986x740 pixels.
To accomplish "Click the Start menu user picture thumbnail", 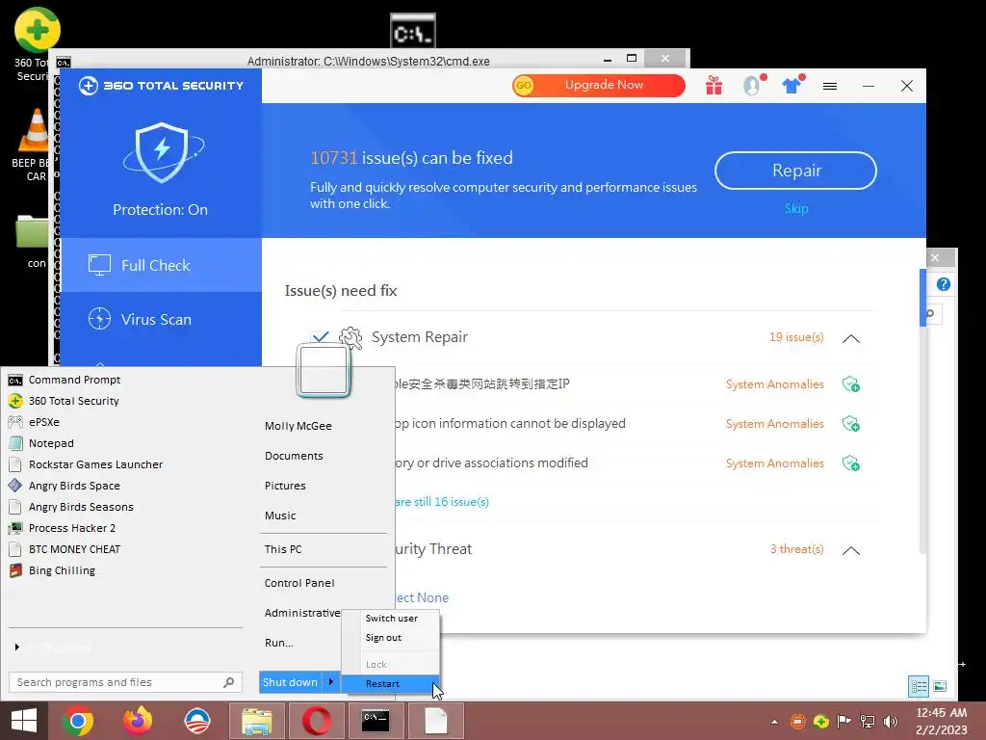I will point(324,371).
